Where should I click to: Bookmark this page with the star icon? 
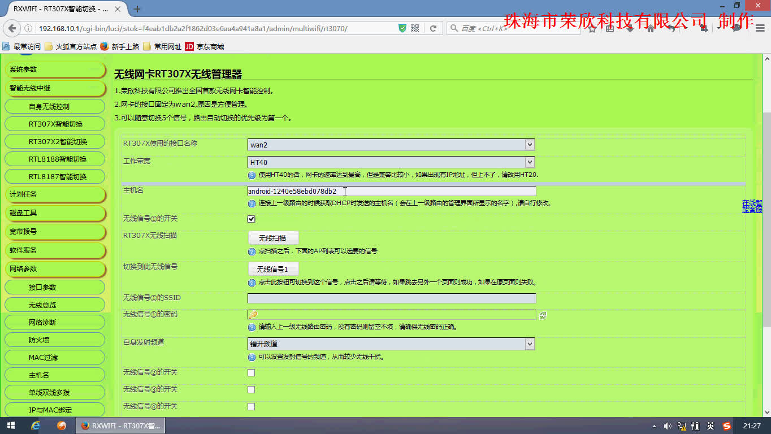tap(592, 28)
